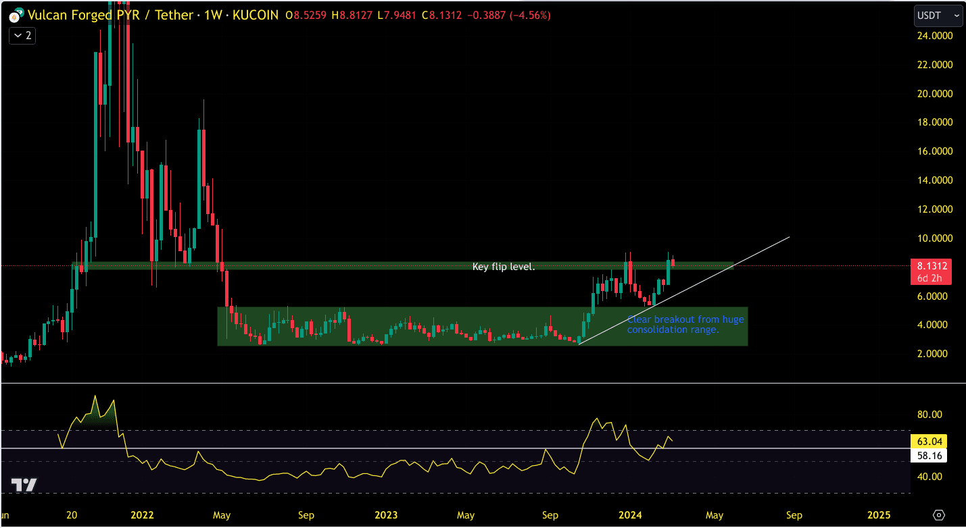Select the 'Key flip level.' text annotation

click(x=504, y=267)
